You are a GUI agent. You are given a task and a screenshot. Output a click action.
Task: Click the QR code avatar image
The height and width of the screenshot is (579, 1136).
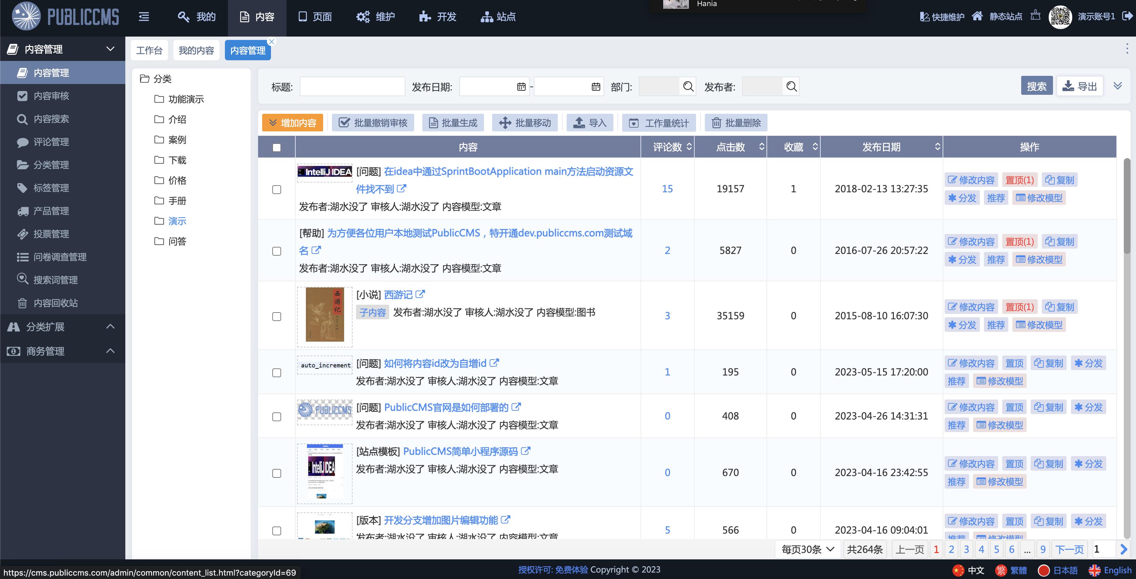click(1060, 17)
